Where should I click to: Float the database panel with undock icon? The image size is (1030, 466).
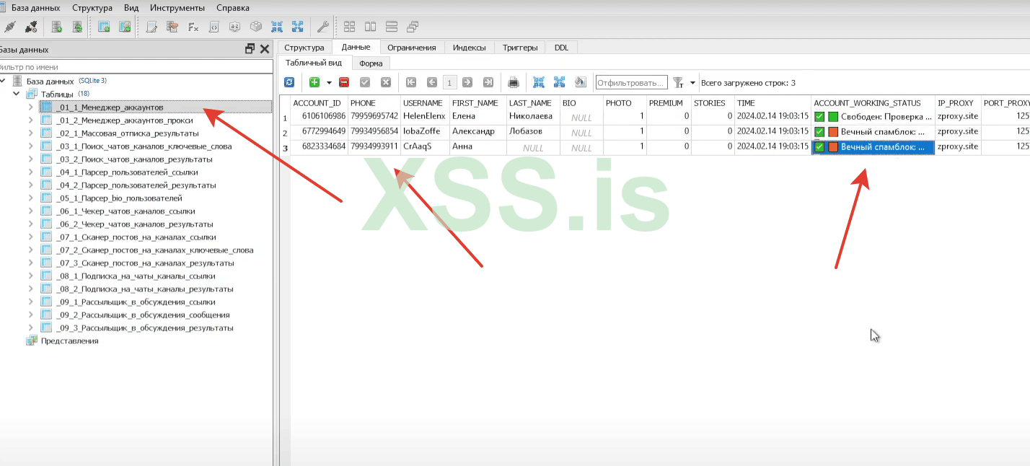tap(250, 49)
